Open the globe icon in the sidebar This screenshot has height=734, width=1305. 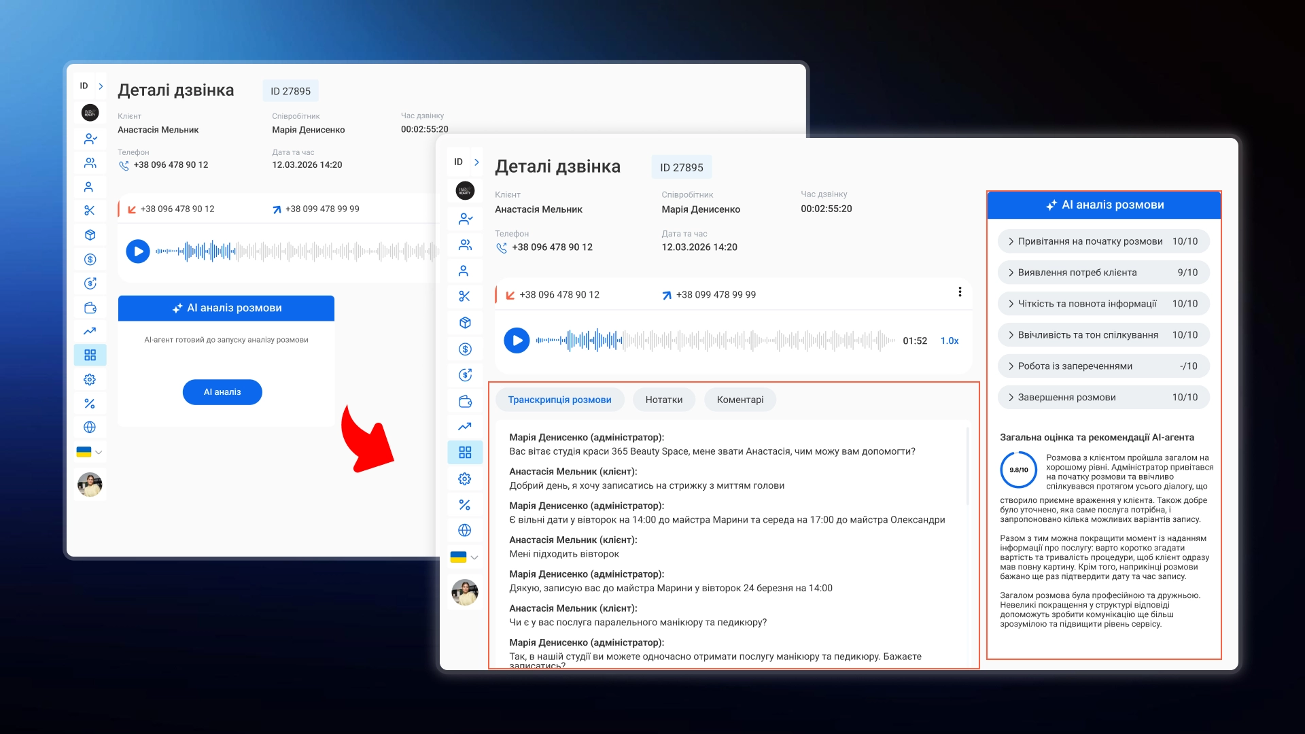tap(465, 530)
